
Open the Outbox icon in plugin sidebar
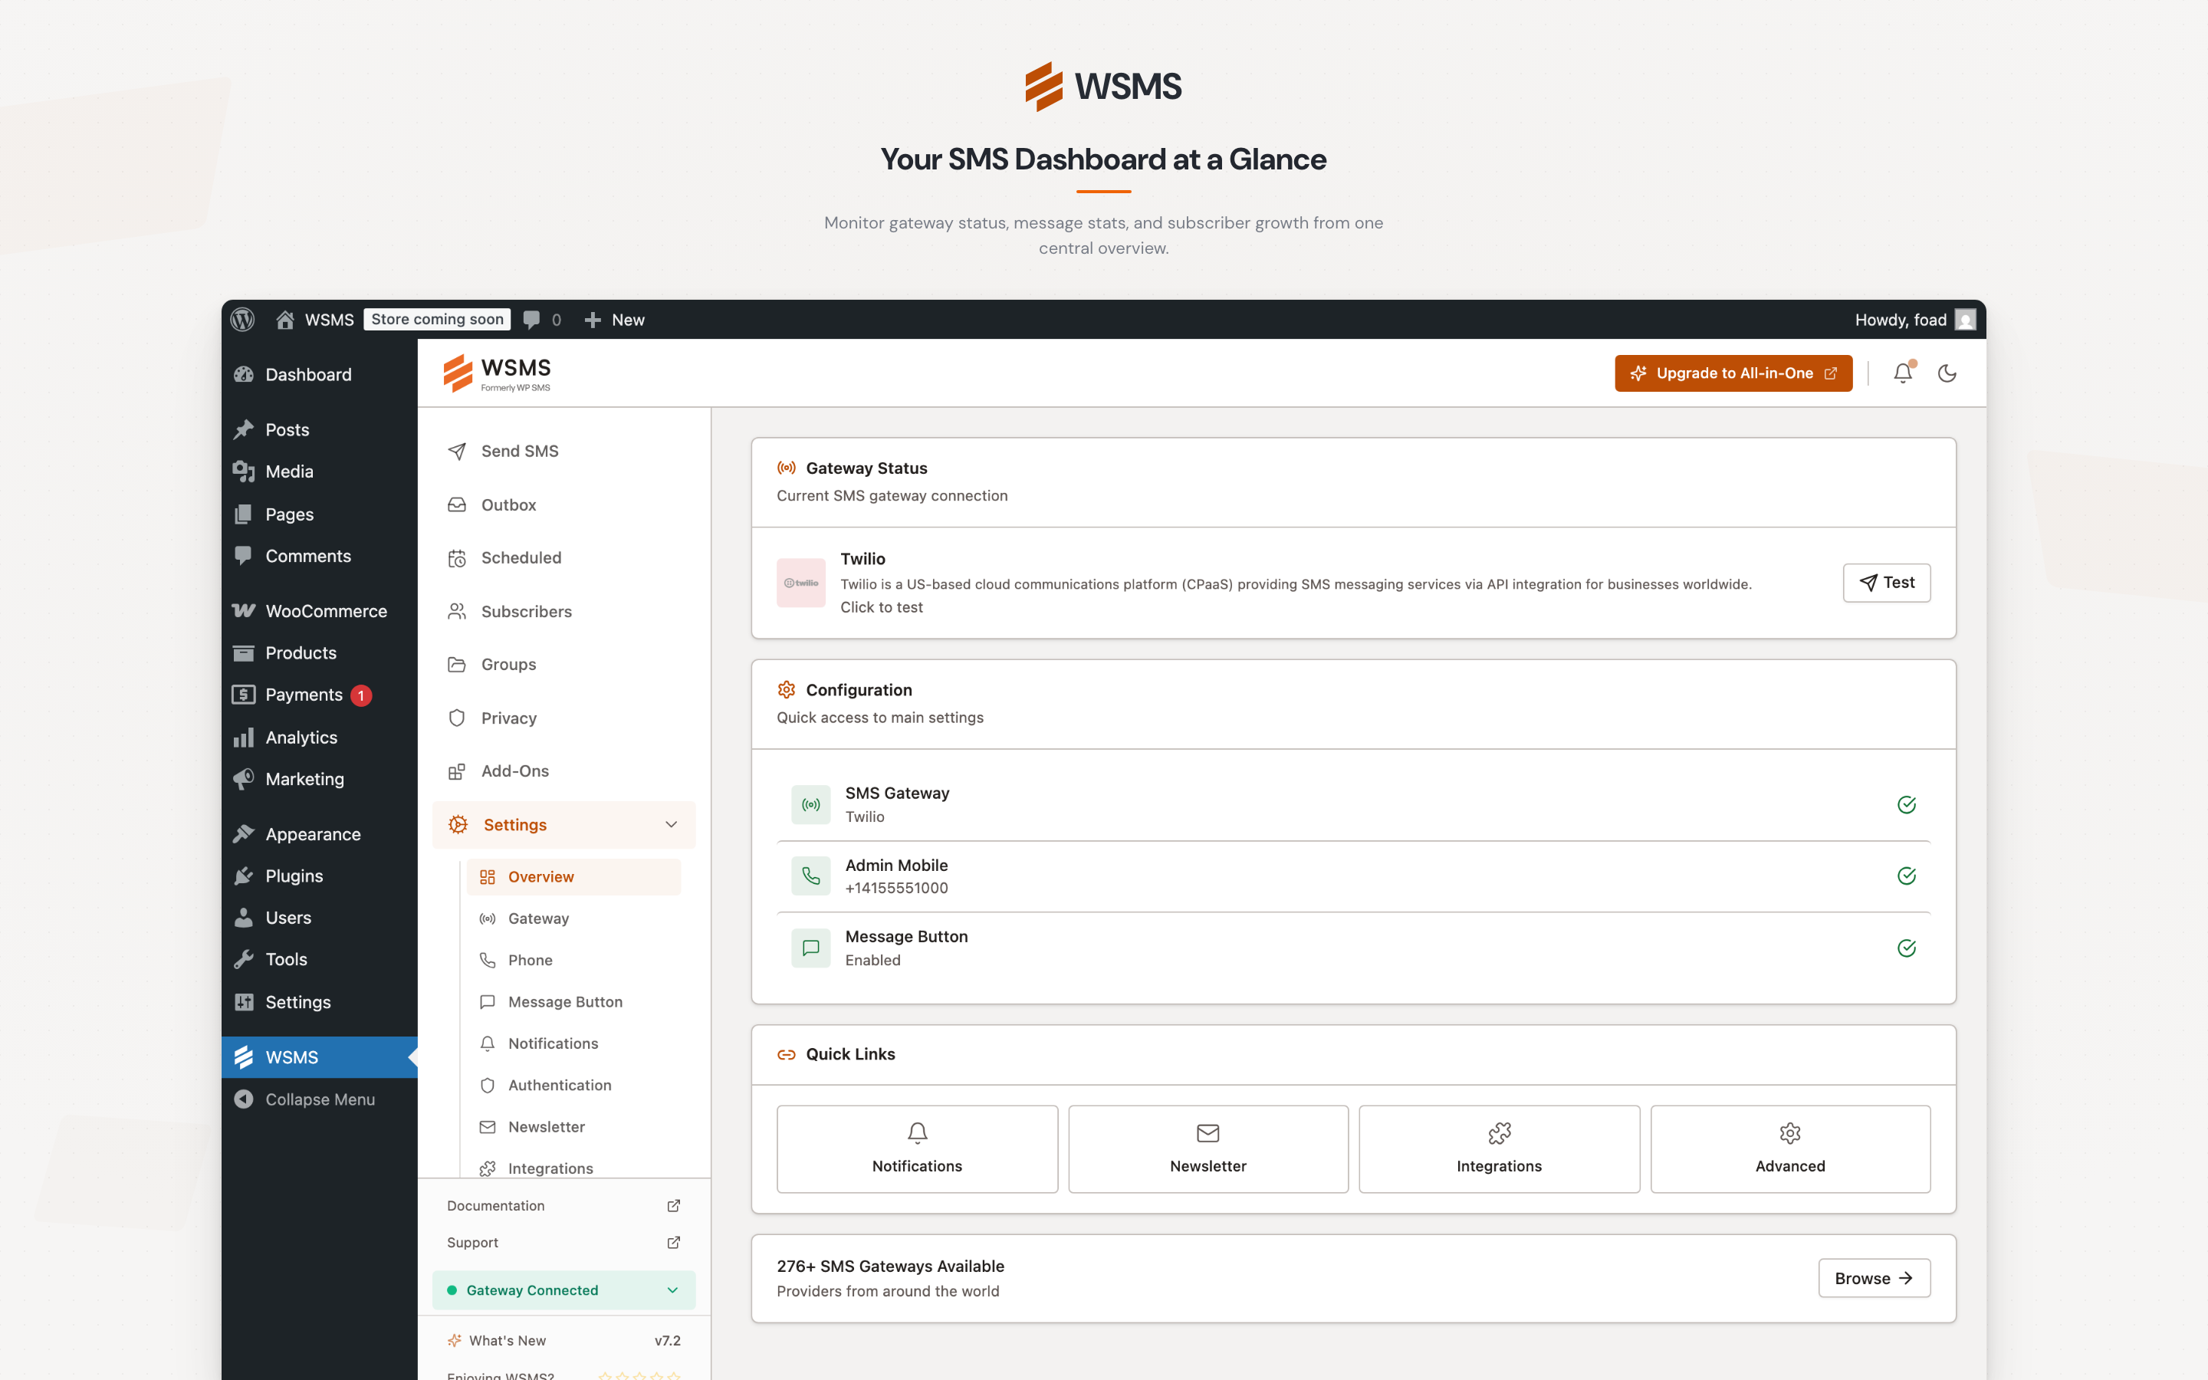457,504
